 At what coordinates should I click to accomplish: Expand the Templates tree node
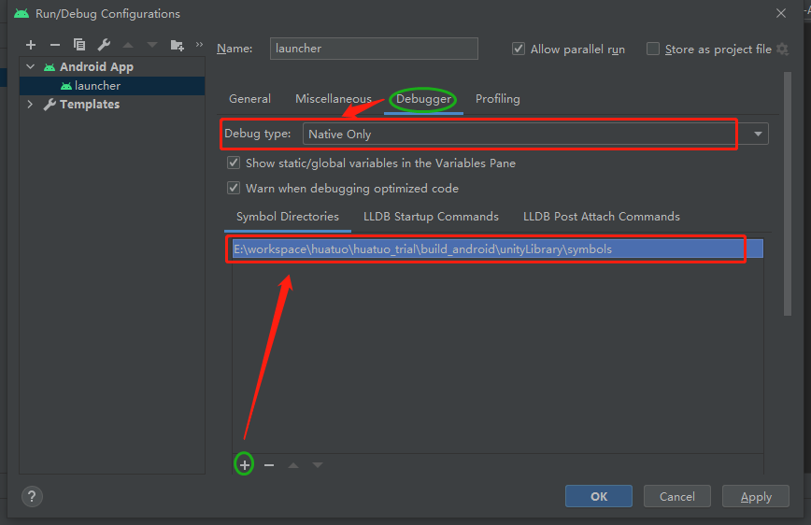30,104
